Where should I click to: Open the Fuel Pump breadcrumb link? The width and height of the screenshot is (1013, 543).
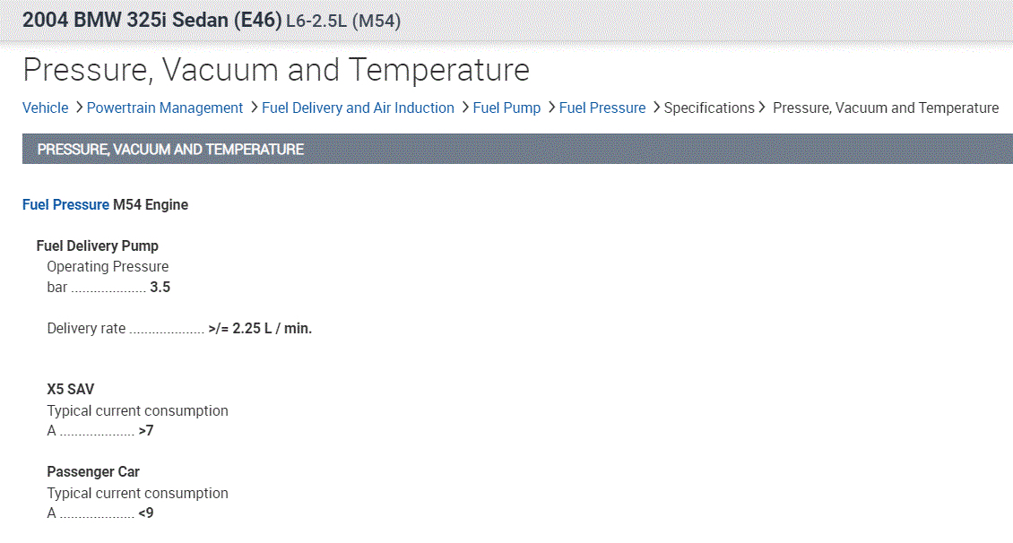[506, 108]
